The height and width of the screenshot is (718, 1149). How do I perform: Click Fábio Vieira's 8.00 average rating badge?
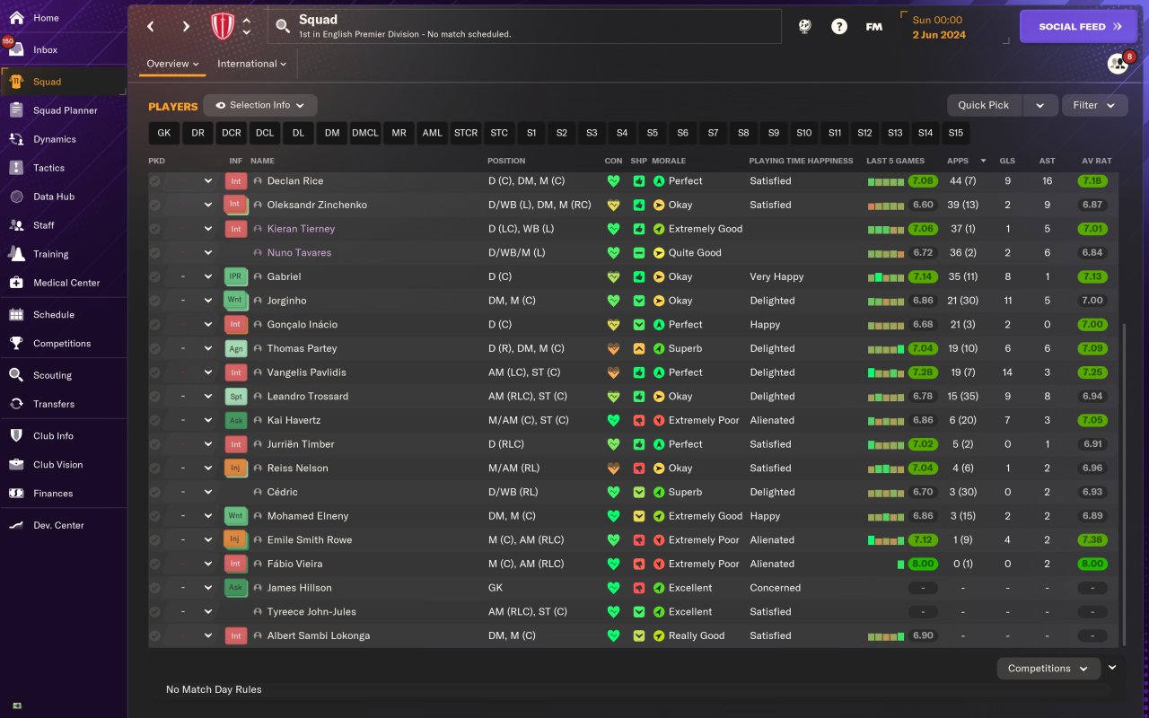coord(1092,564)
